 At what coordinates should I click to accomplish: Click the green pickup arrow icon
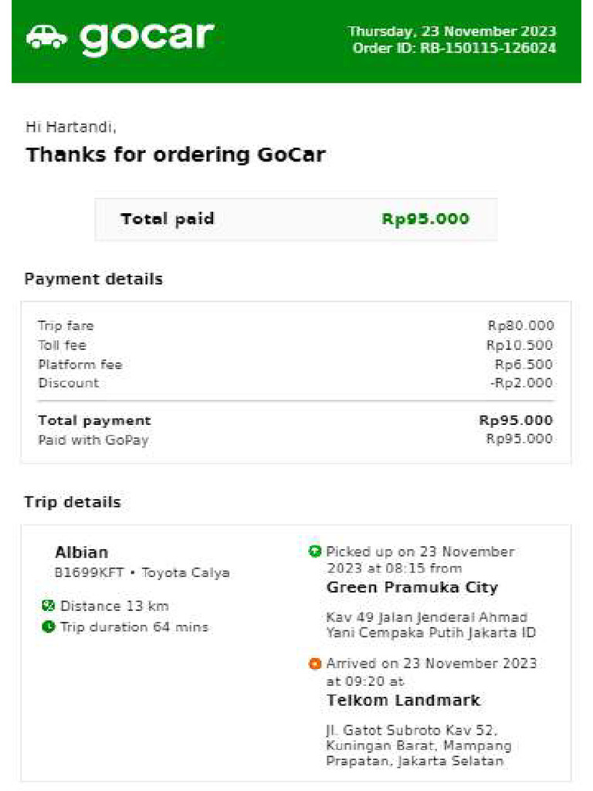(314, 552)
